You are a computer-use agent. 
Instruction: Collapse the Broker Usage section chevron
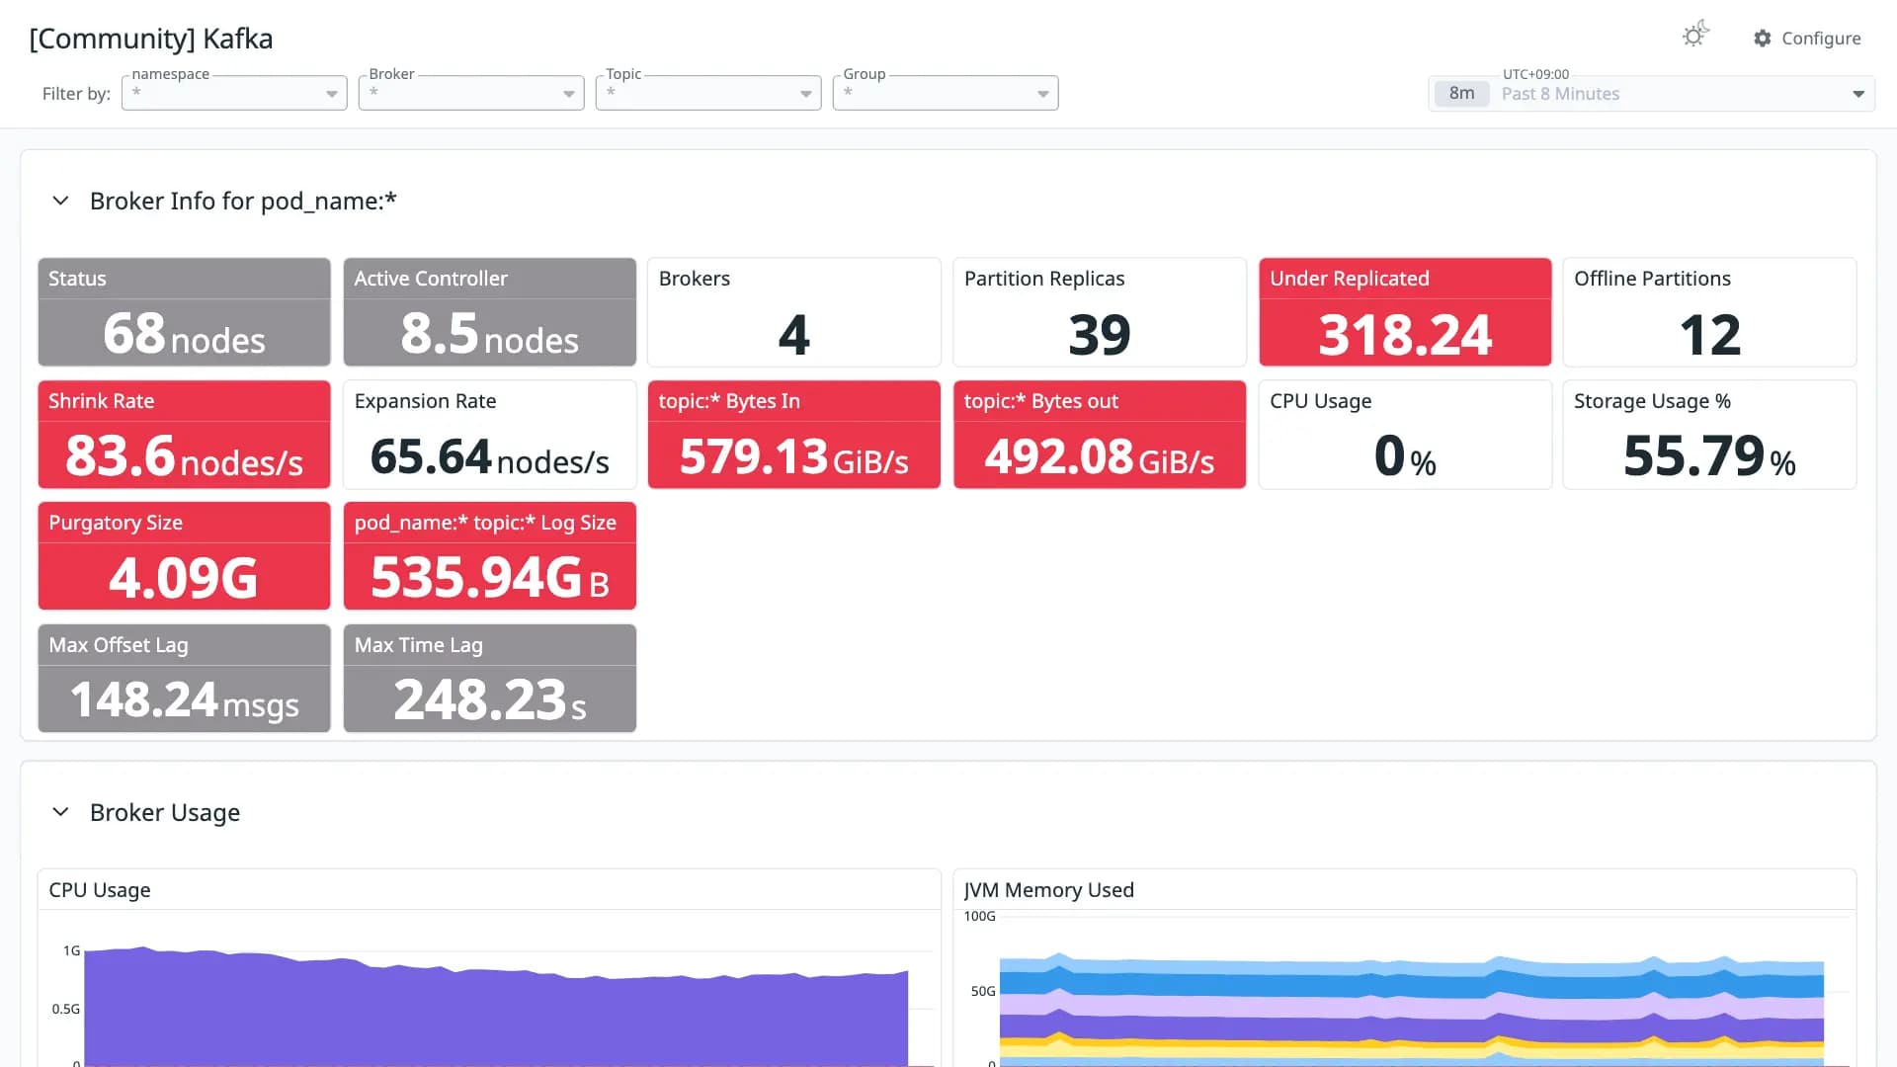pos(60,812)
